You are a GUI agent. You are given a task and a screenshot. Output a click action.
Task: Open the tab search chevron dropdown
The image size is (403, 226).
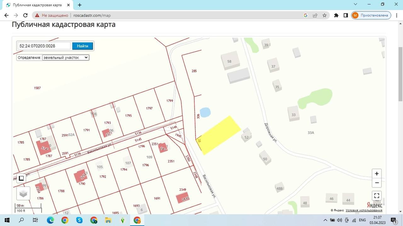click(355, 4)
